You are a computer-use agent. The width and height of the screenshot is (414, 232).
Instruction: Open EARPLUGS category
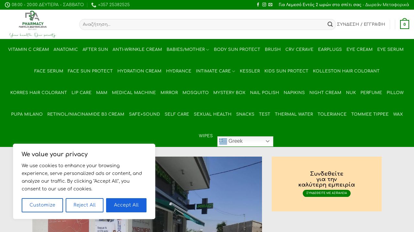330,50
